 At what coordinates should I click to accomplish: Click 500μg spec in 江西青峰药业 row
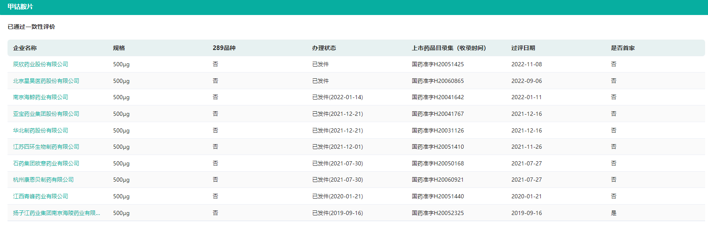click(x=121, y=196)
